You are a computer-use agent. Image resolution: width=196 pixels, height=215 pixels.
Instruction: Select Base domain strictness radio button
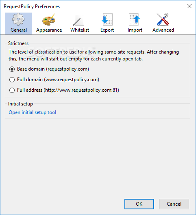point(12,69)
